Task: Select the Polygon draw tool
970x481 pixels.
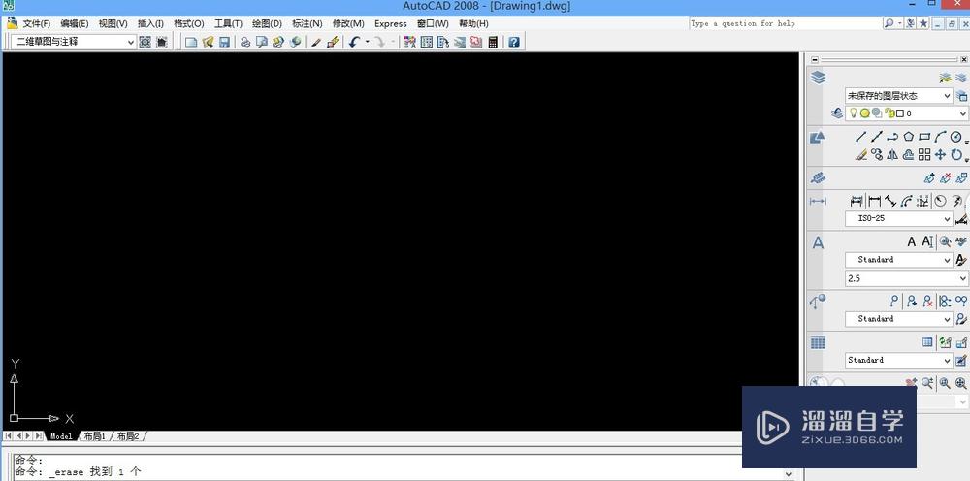Action: [x=908, y=137]
